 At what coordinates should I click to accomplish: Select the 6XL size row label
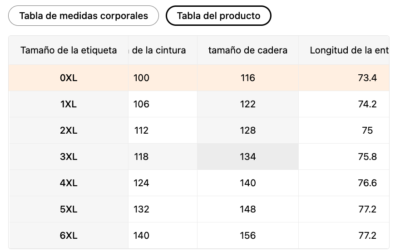pos(69,236)
